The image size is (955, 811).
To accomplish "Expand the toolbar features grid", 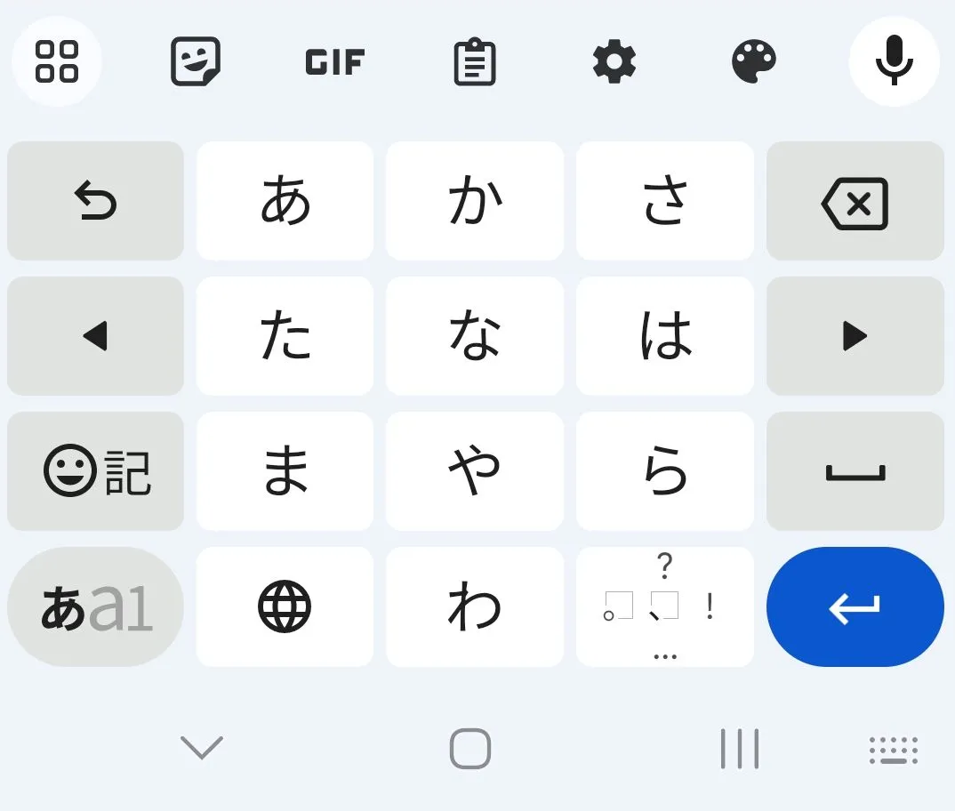I will click(x=56, y=62).
